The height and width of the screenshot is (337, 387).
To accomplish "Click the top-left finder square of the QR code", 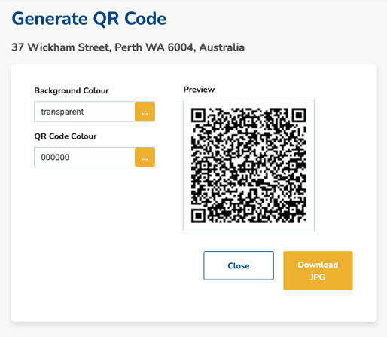I will click(x=198, y=115).
